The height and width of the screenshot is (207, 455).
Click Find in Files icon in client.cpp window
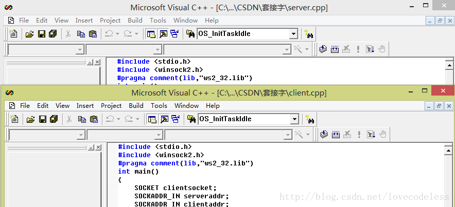[x=190, y=119]
